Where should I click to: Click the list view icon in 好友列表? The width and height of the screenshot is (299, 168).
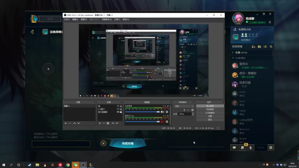(265, 47)
